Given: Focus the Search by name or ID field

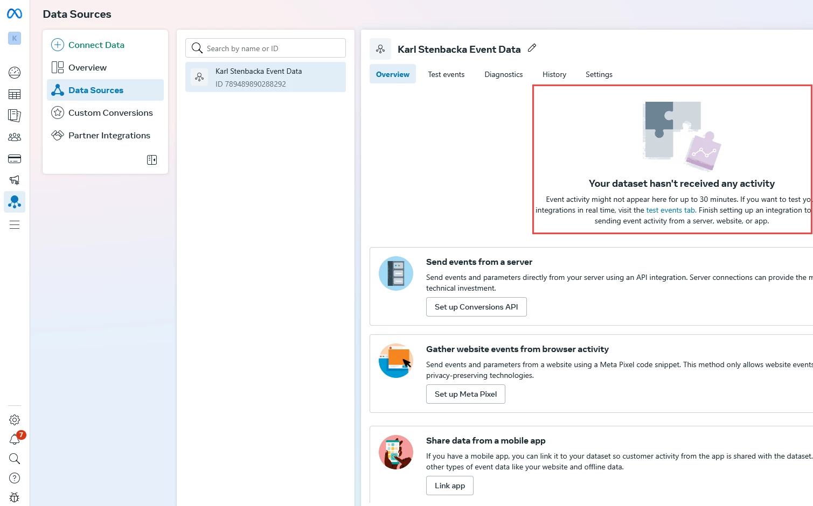Looking at the screenshot, I should click(266, 48).
